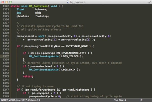This screenshot has height=102, width=152.
Task: Click the PM_Footsteps function name
Action: pos(38,6)
